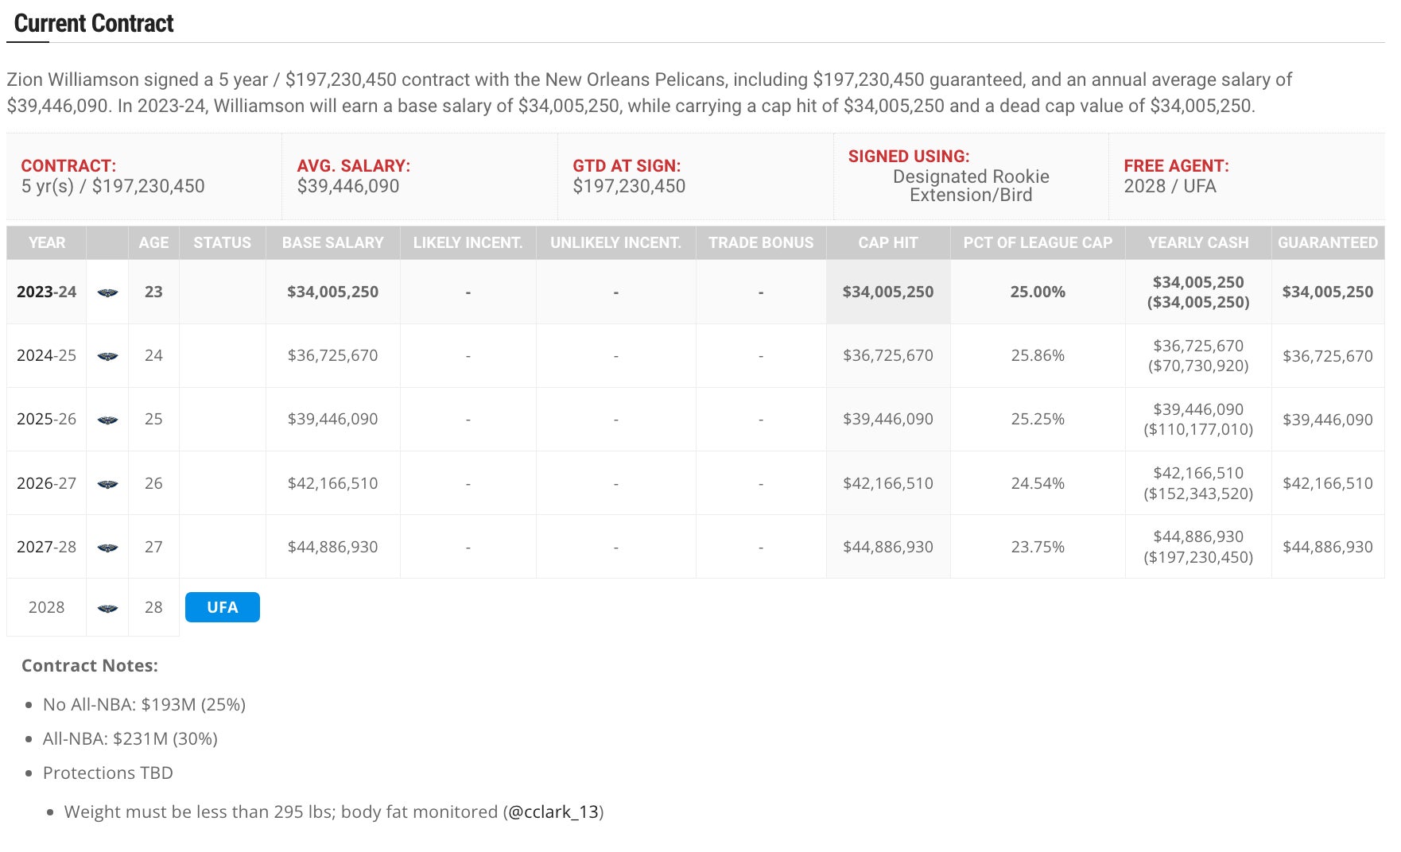Click the Pelicans logo in the 2025-26 row
This screenshot has width=1401, height=852.
coord(107,420)
